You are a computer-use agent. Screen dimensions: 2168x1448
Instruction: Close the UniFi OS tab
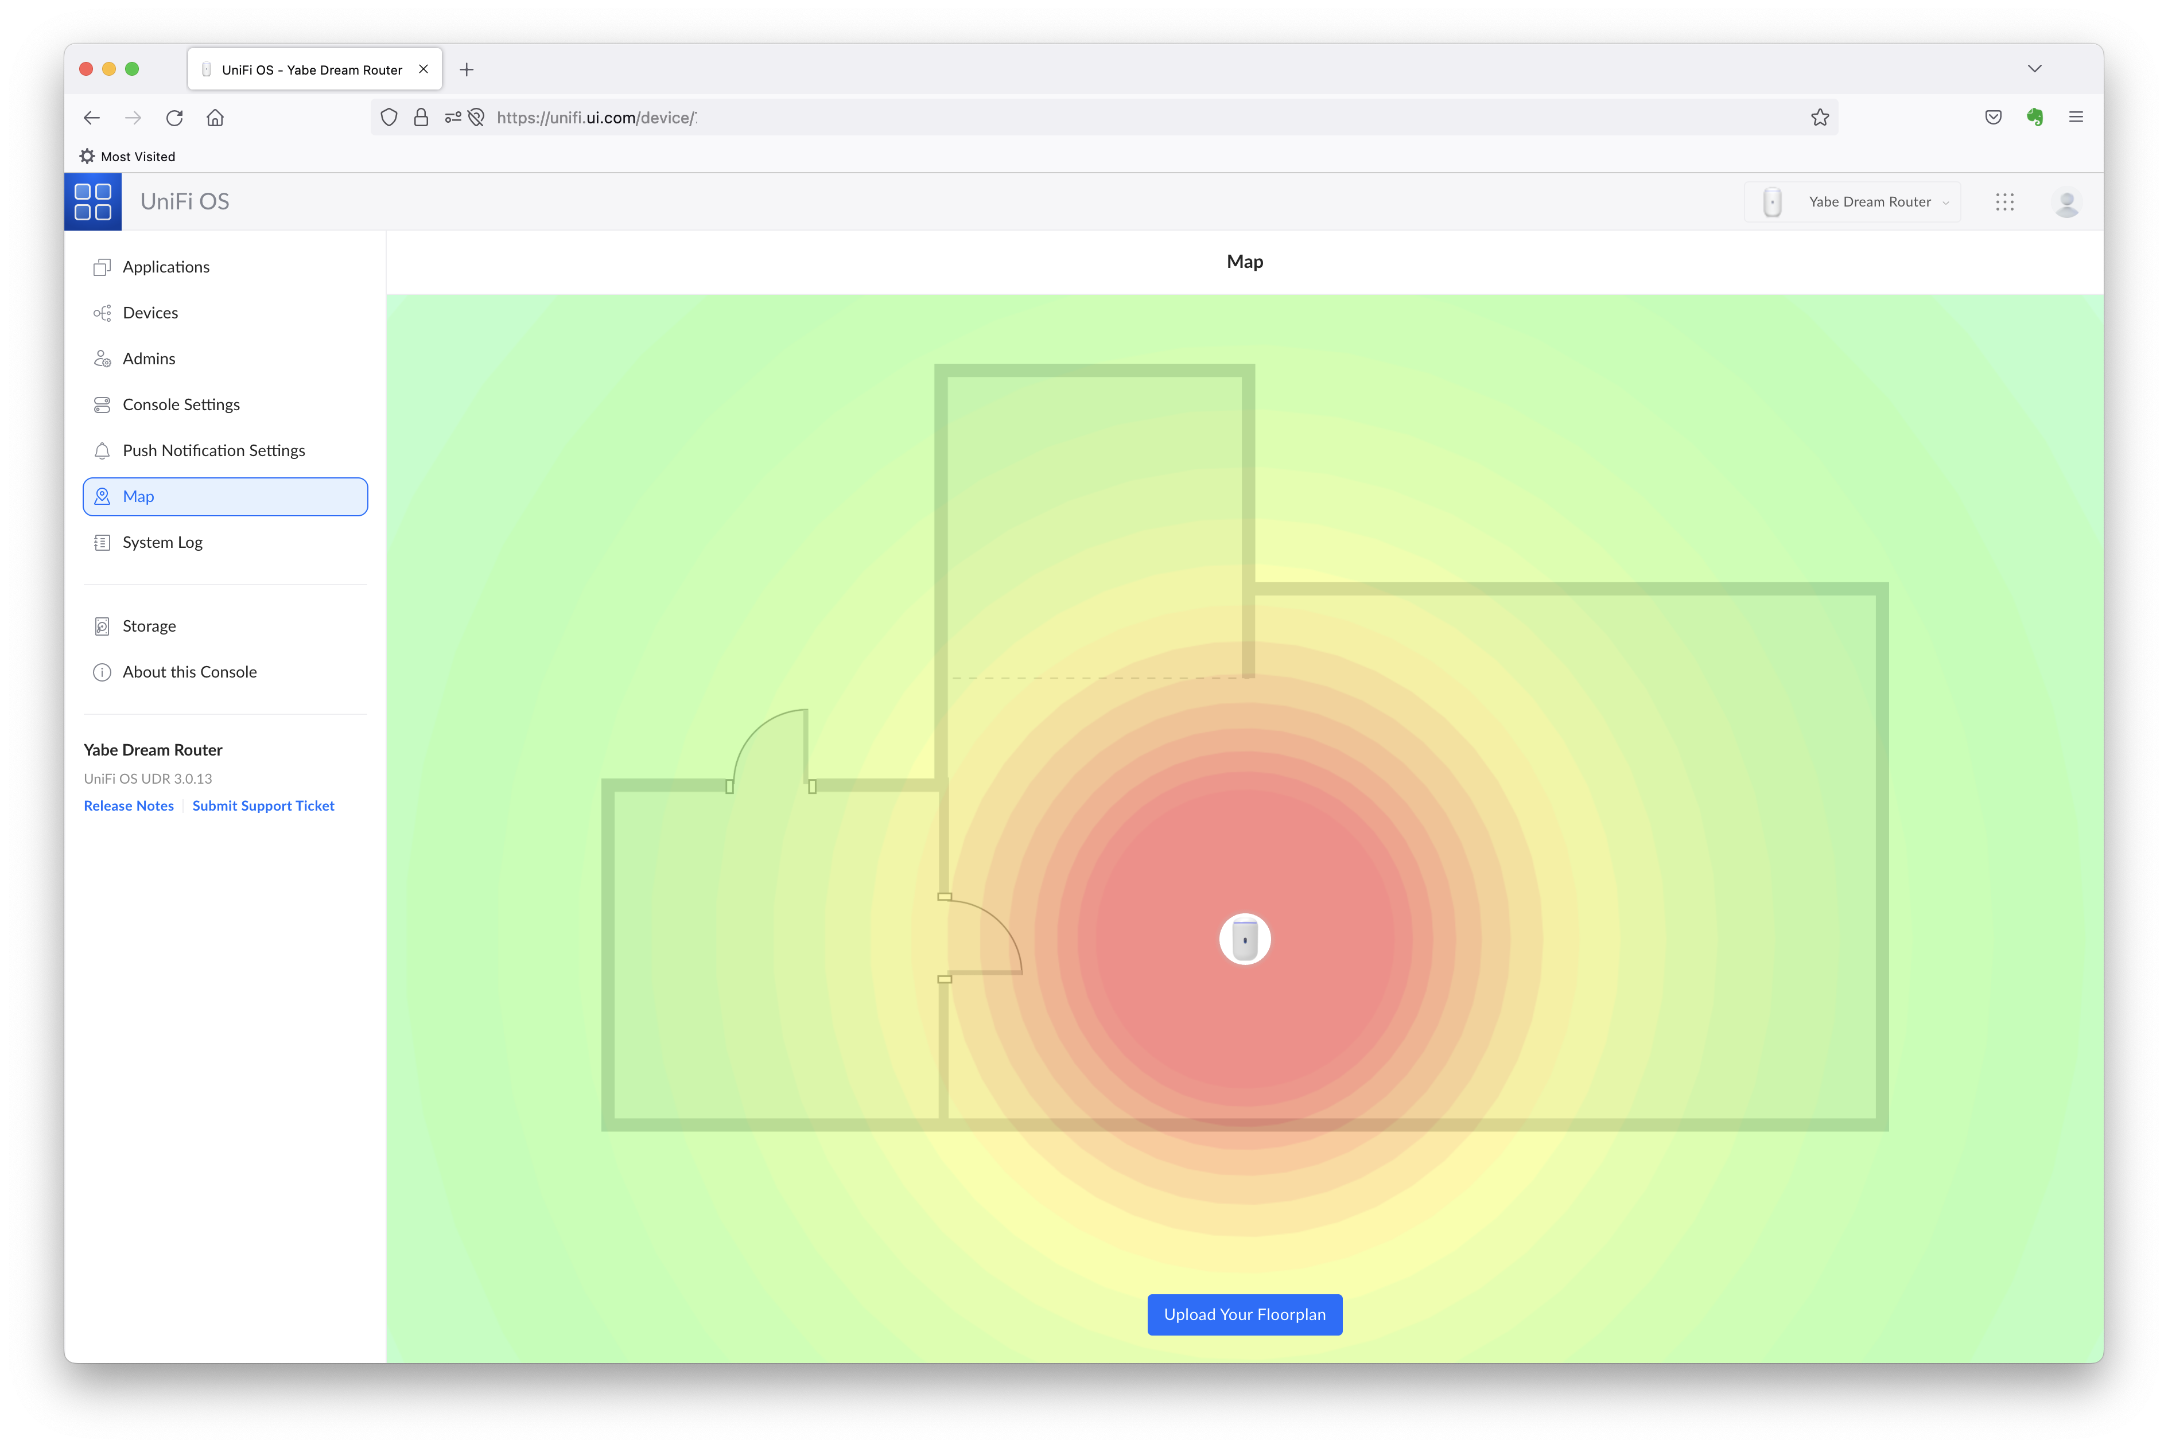pos(423,69)
